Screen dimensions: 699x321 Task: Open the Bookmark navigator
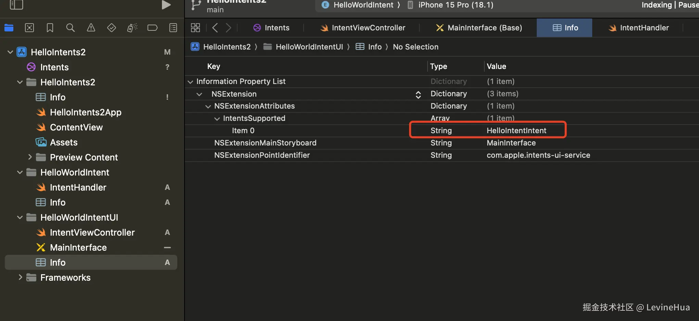pyautogui.click(x=50, y=28)
